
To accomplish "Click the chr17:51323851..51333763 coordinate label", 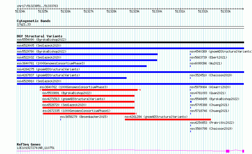I will (37, 6).
